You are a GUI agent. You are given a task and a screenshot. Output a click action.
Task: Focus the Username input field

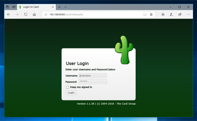pyautogui.click(x=93, y=76)
